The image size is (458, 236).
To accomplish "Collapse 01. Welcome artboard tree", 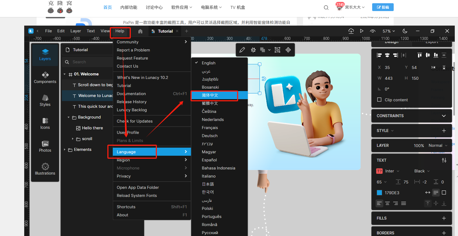I will [x=65, y=74].
